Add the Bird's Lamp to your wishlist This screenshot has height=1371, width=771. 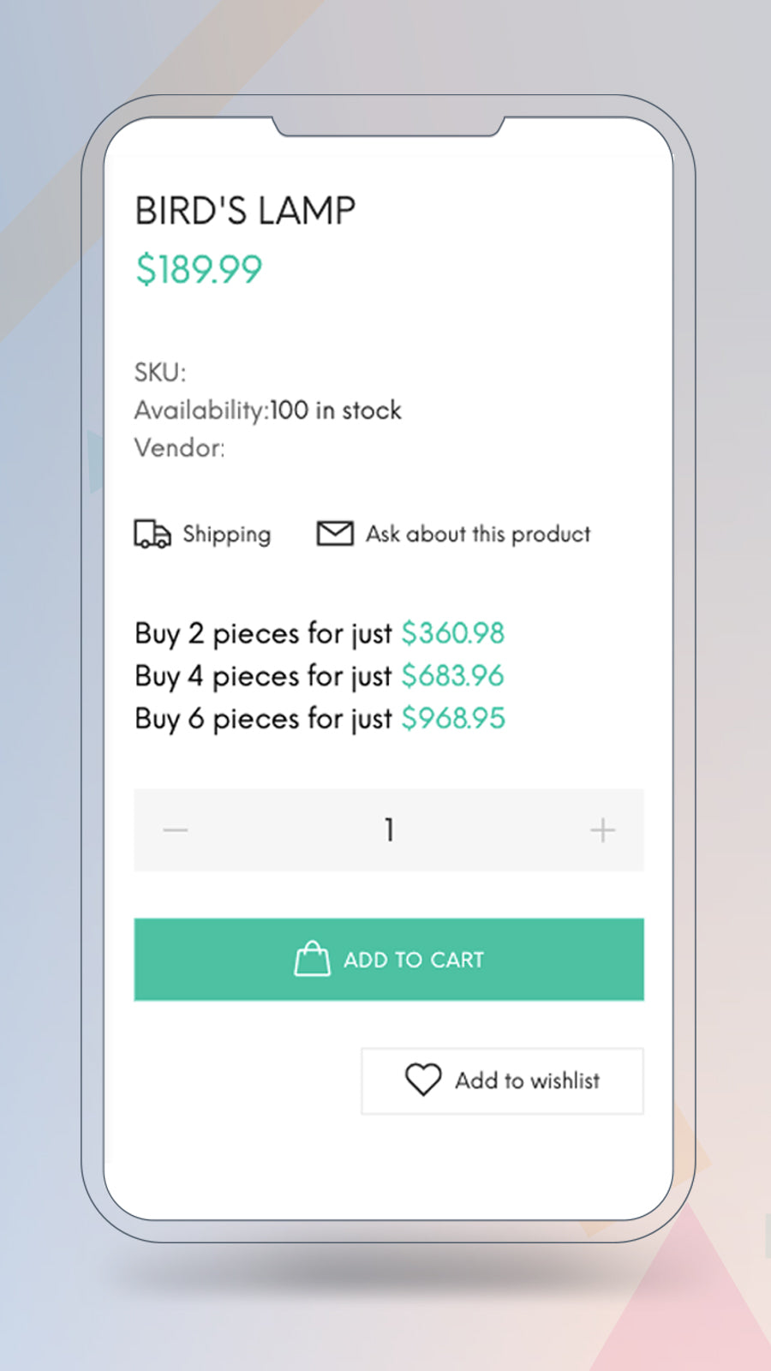coord(502,1081)
